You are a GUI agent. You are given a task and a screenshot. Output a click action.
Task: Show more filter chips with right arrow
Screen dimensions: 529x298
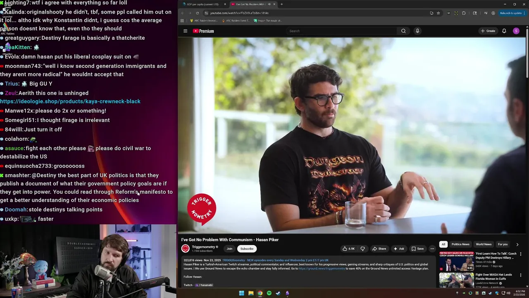pos(517,244)
